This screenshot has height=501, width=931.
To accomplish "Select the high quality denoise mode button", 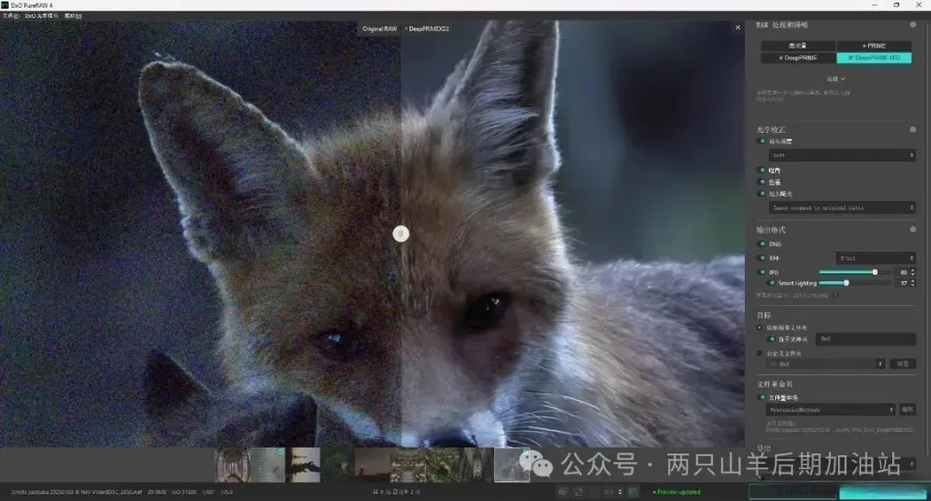I will click(798, 46).
